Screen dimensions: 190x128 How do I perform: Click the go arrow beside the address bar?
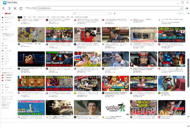[187, 8]
